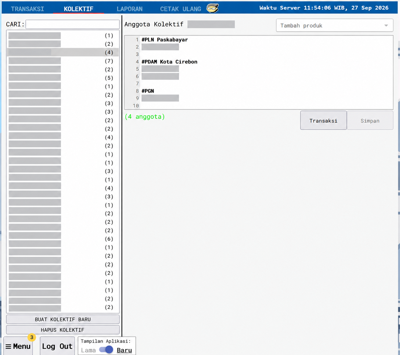Select the list row with count (5)
Image resolution: width=400 pixels, height=355 pixels.
pyautogui.click(x=63, y=78)
